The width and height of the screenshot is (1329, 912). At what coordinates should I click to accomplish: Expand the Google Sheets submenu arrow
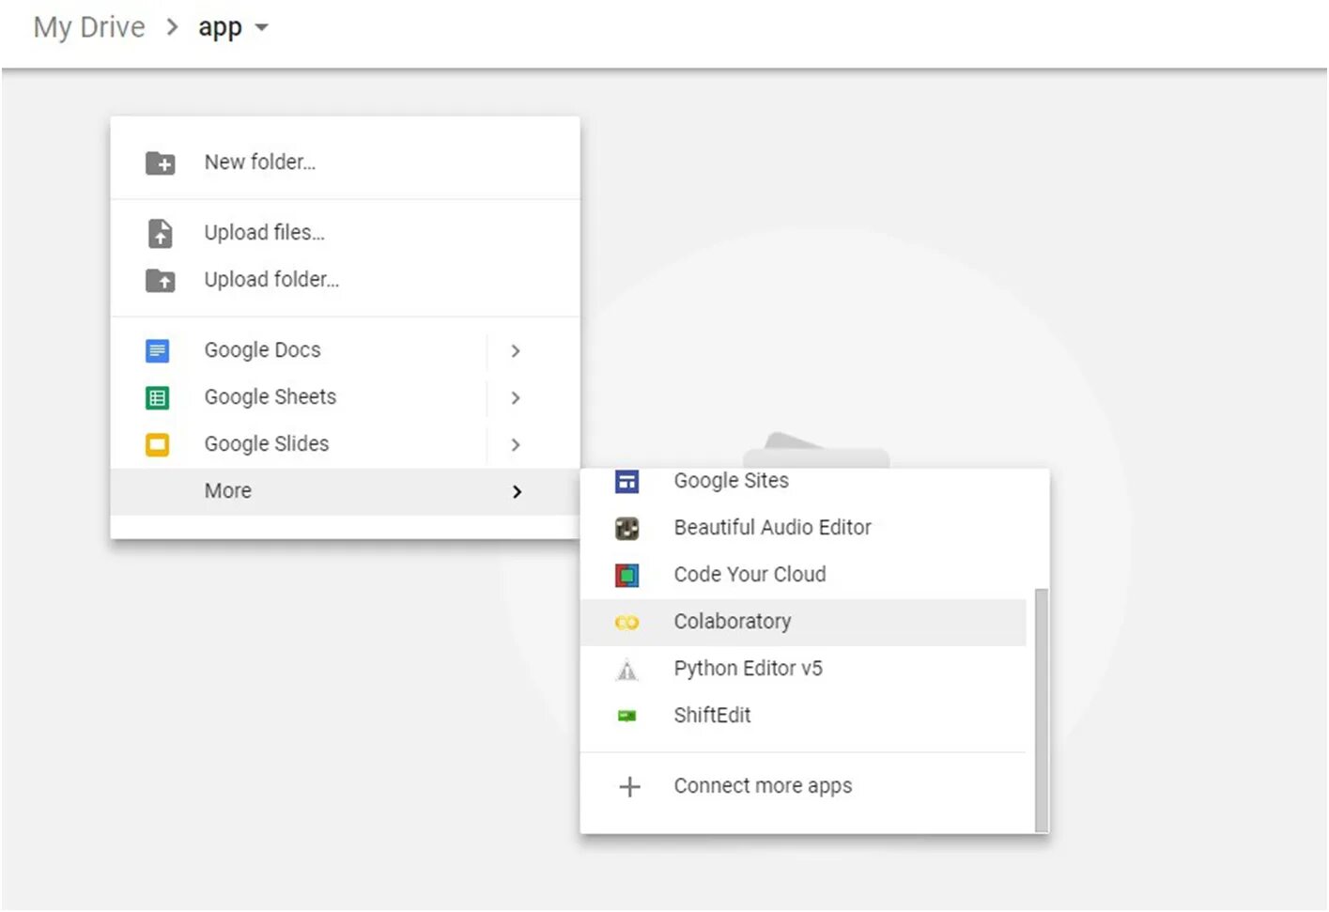click(515, 397)
